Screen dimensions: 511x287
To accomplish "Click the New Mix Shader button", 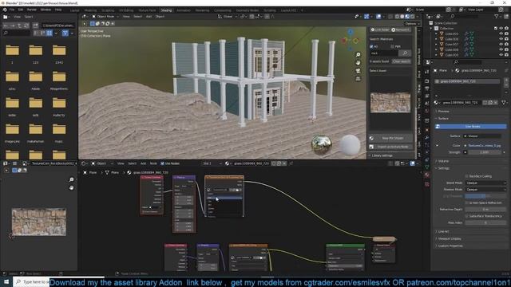I will pyautogui.click(x=390, y=138).
